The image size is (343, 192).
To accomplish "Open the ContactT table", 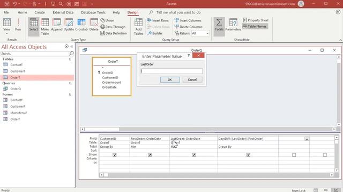I will click(17, 65).
